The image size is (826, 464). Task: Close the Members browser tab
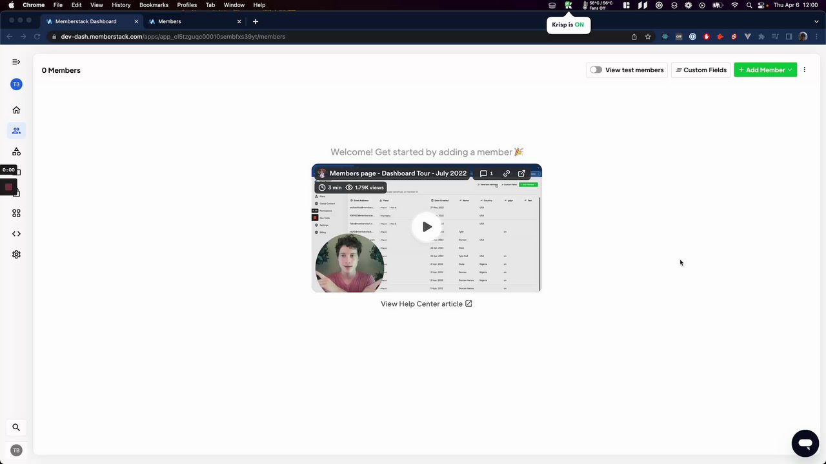coord(239,21)
